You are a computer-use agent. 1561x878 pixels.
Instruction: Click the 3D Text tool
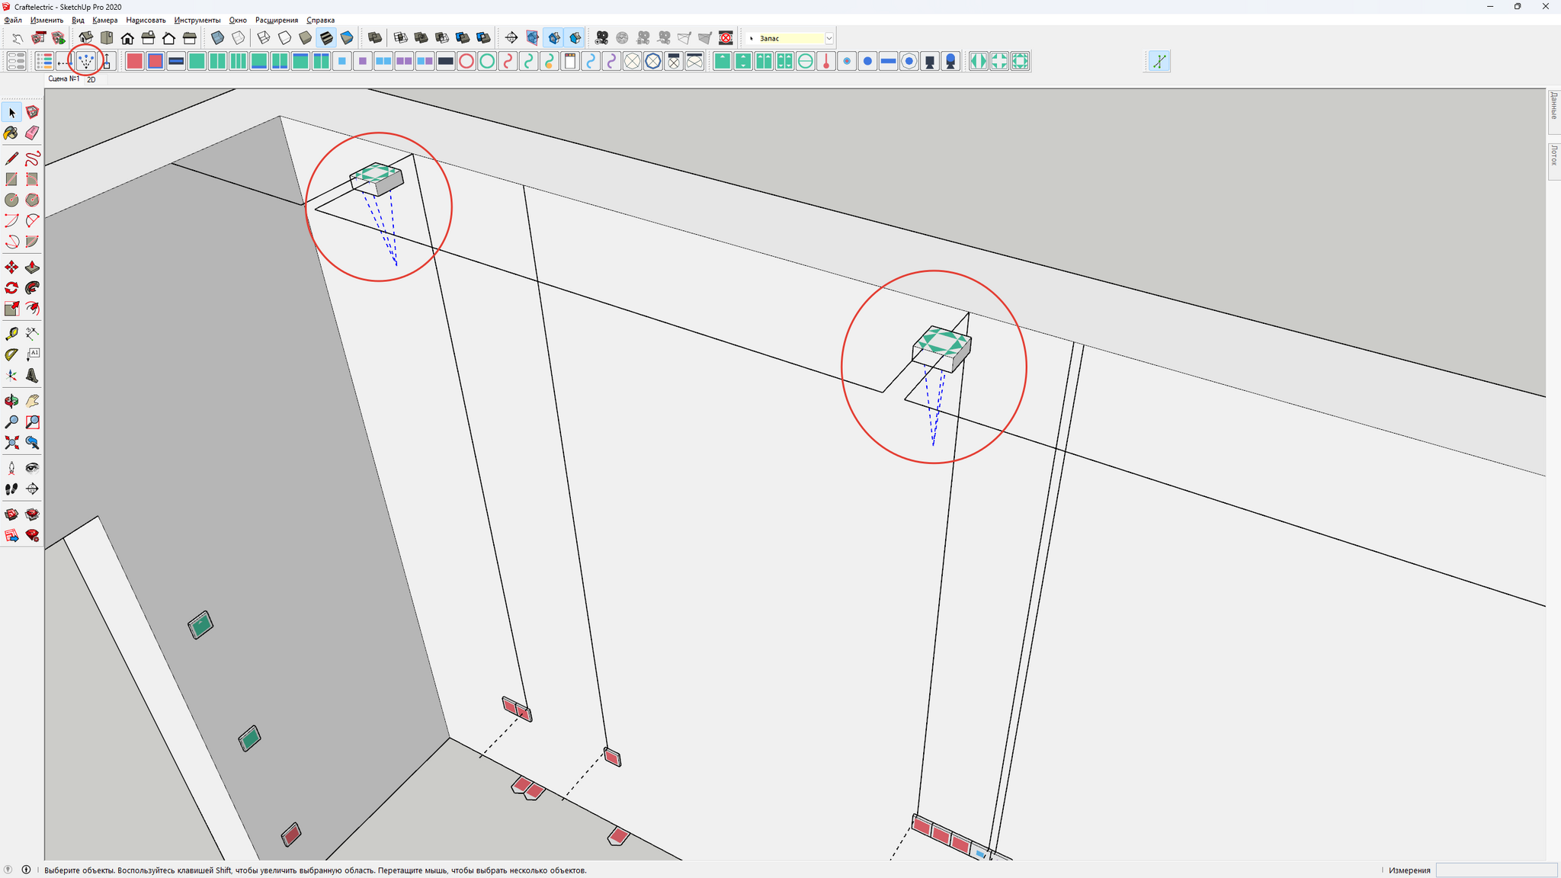point(32,376)
